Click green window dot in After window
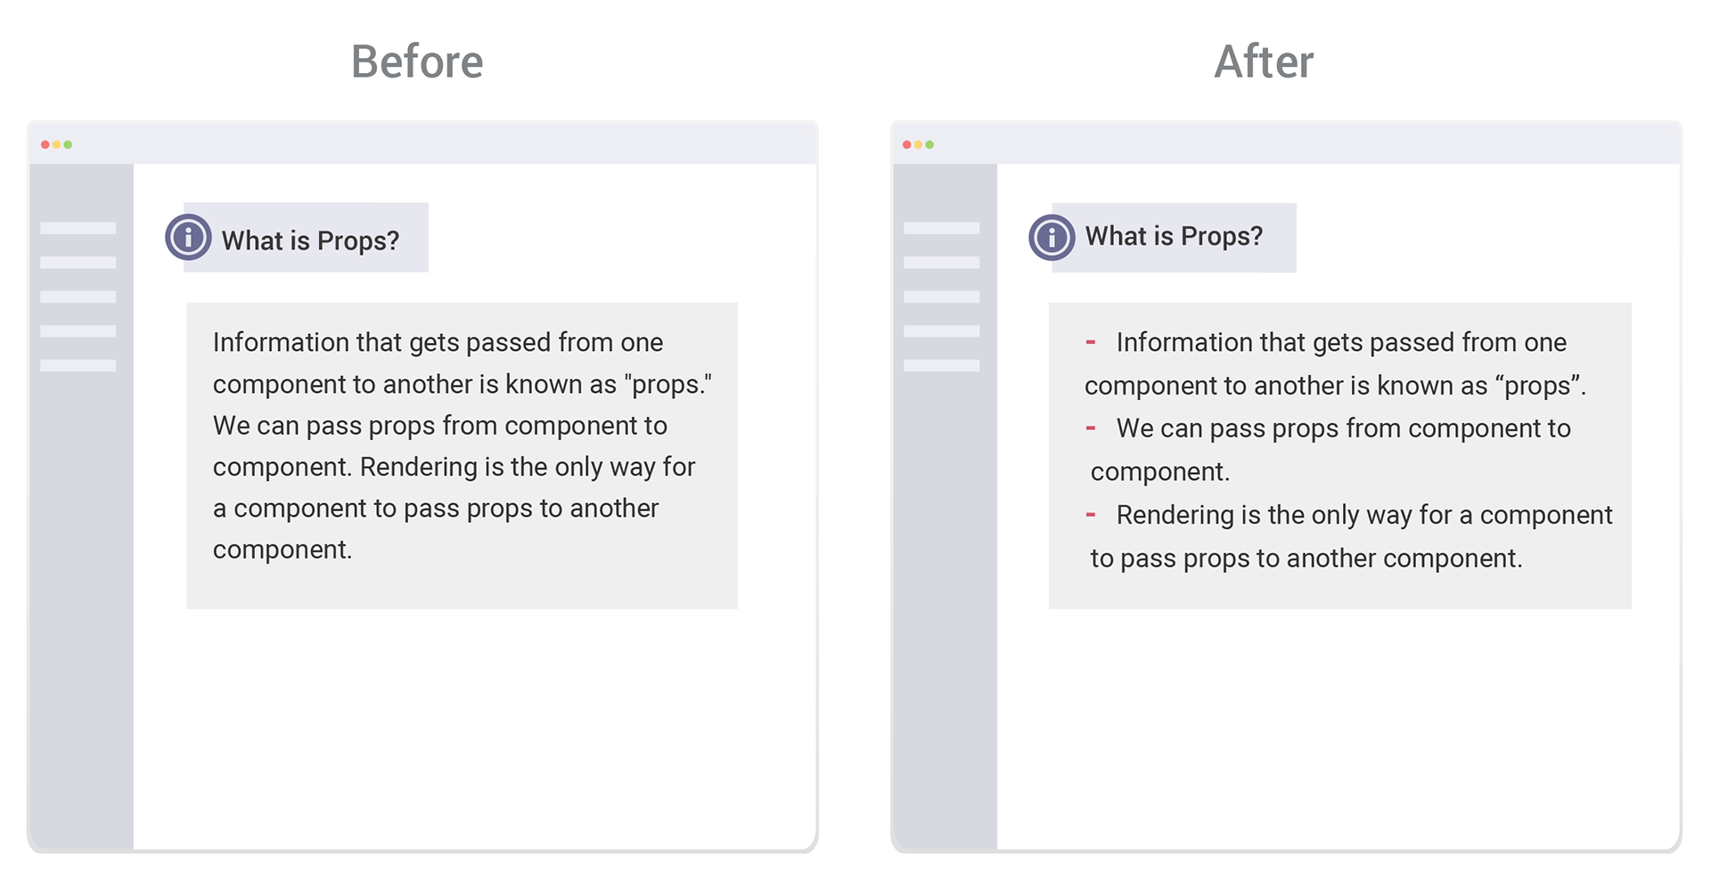Image resolution: width=1711 pixels, height=888 pixels. click(x=930, y=144)
